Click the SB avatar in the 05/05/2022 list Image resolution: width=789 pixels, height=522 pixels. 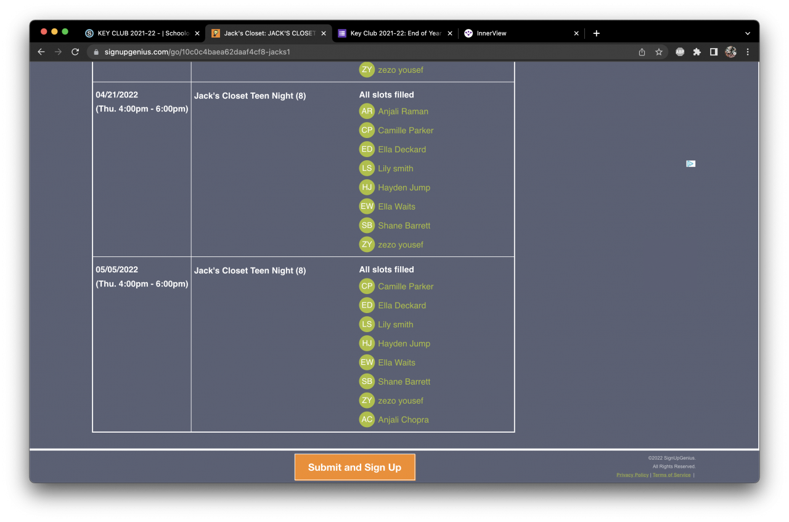click(x=367, y=381)
